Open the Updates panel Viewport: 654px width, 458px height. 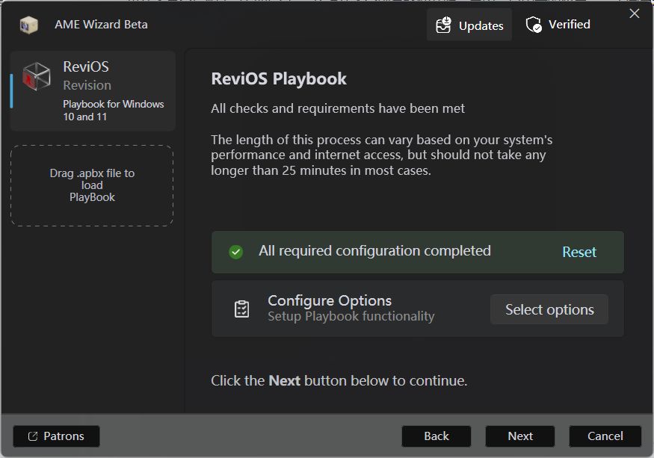point(469,25)
